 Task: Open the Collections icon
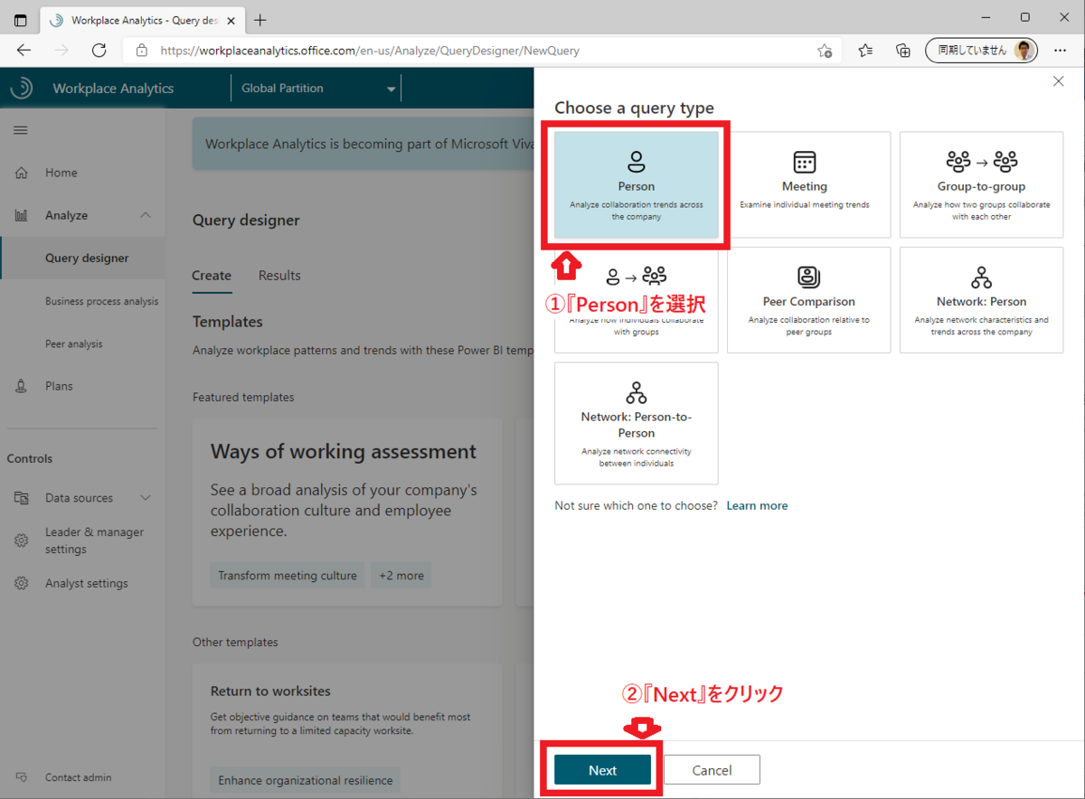[x=902, y=51]
